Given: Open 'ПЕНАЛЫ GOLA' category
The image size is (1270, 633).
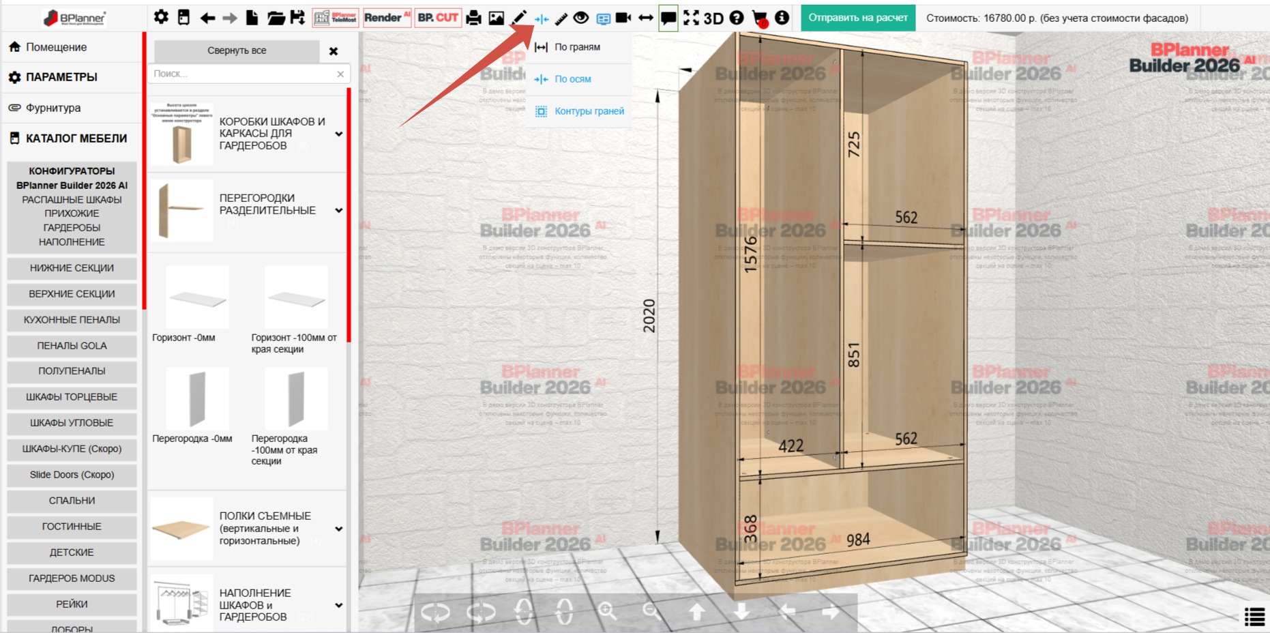Looking at the screenshot, I should click(x=72, y=346).
